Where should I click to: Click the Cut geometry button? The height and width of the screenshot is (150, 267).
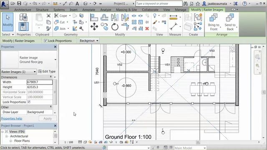(x=60, y=22)
